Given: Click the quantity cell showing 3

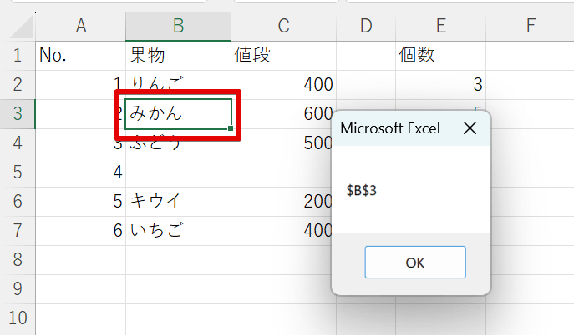Looking at the screenshot, I should [441, 85].
